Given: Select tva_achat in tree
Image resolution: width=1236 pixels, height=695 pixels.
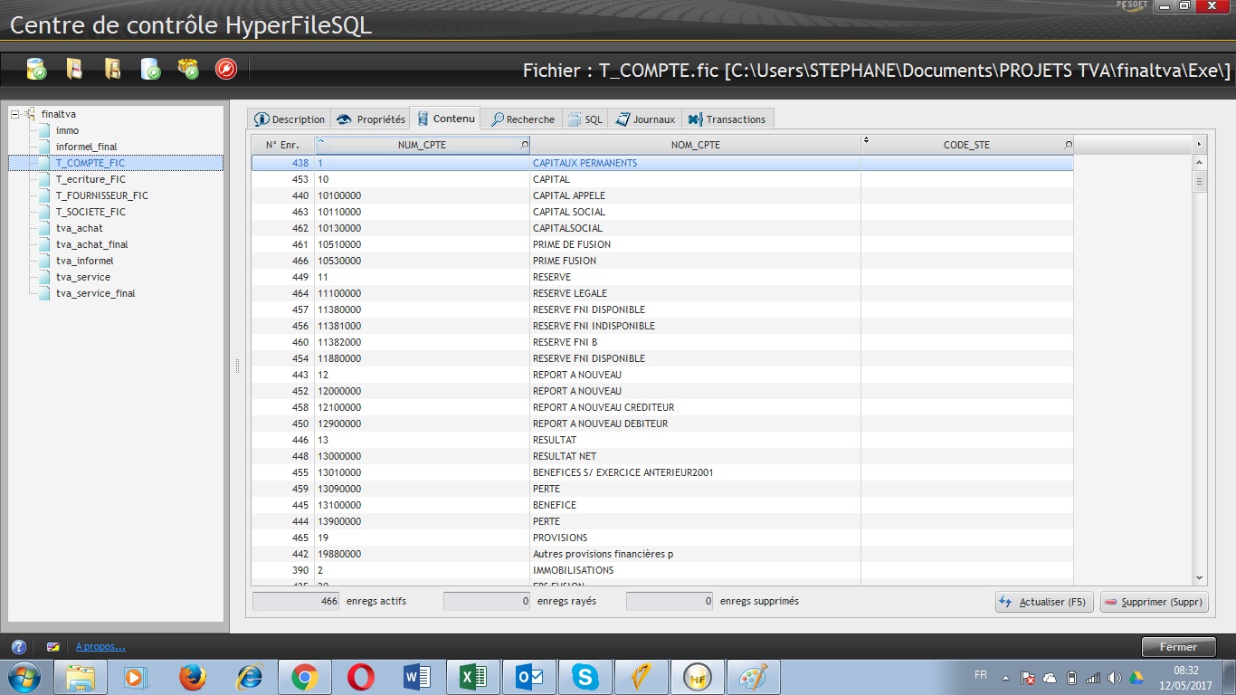Looking at the screenshot, I should click(x=79, y=228).
